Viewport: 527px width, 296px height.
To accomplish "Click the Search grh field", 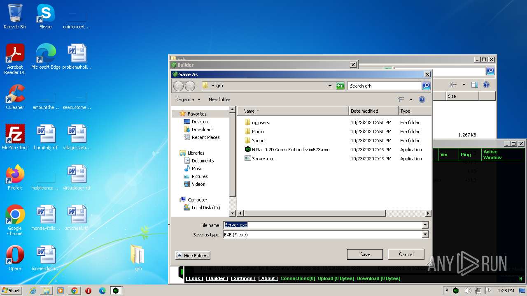I will pos(384,86).
